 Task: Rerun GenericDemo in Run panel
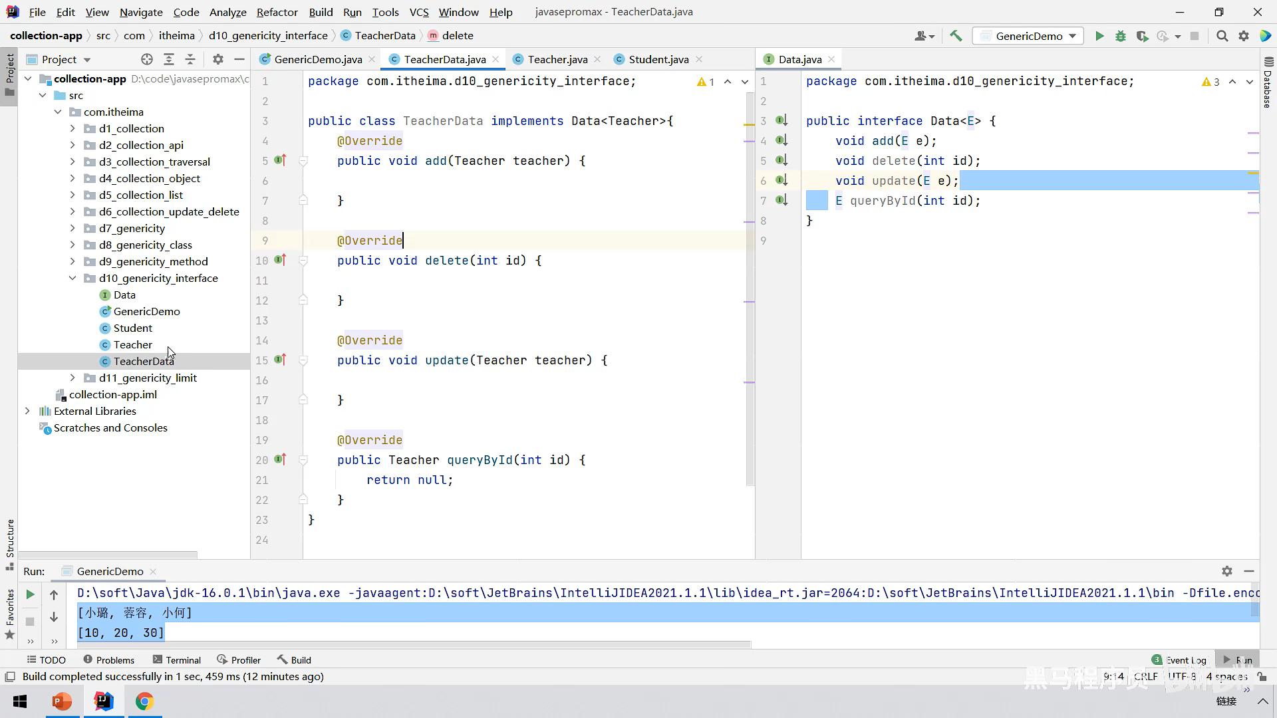(30, 594)
